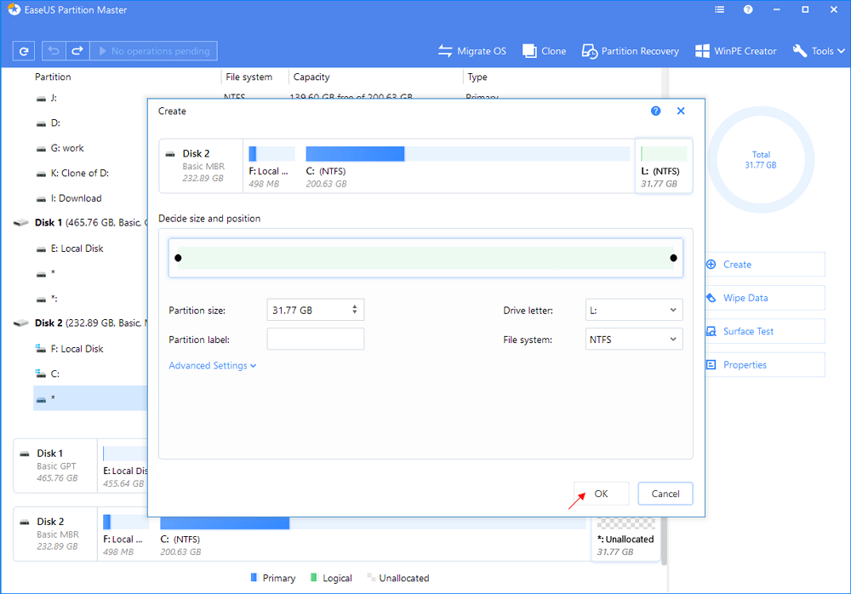Cancel the Create partition dialog
This screenshot has height=594, width=851.
pyautogui.click(x=665, y=494)
